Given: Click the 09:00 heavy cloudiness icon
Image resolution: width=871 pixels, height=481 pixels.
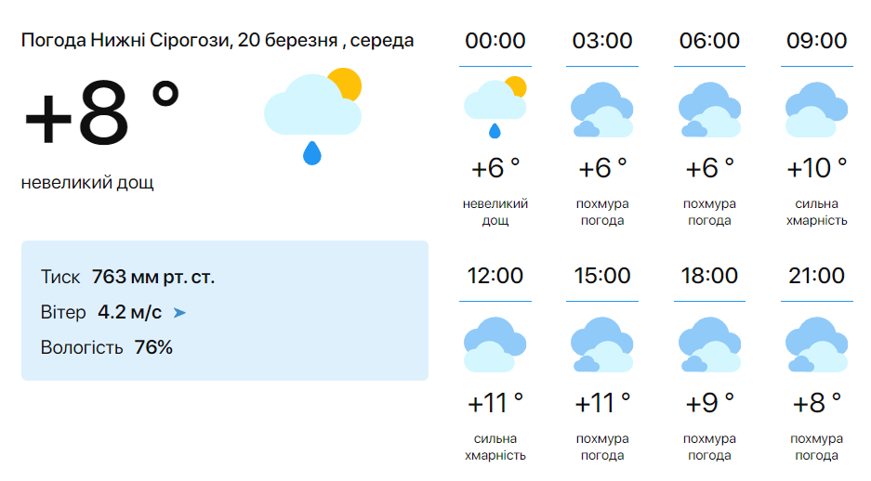Looking at the screenshot, I should [816, 110].
